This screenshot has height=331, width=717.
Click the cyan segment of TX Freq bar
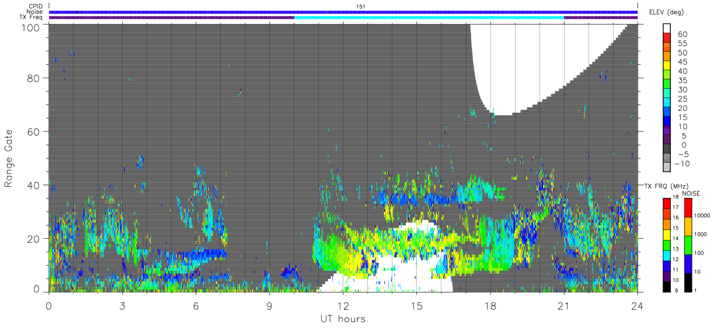pyautogui.click(x=429, y=18)
